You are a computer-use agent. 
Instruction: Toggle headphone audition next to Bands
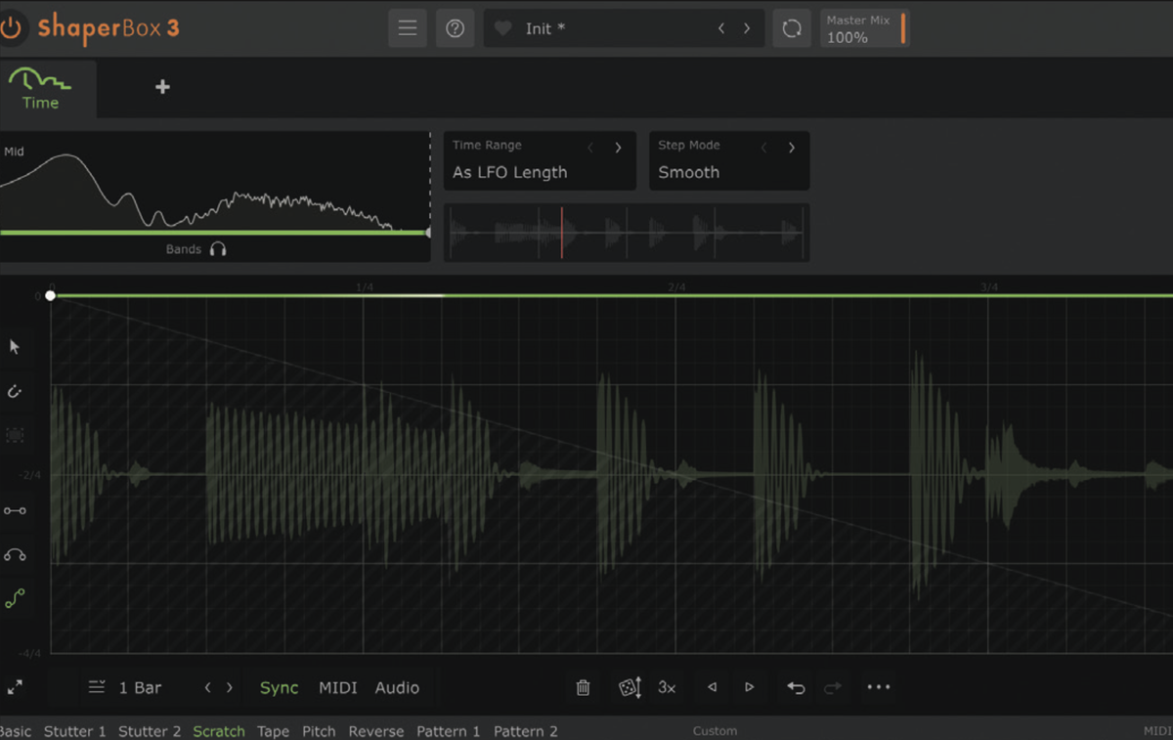(x=216, y=249)
